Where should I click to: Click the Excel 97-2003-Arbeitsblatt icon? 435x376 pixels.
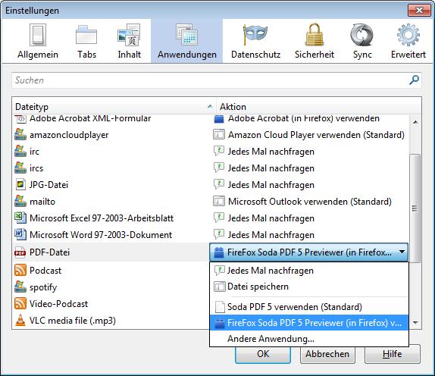click(20, 218)
